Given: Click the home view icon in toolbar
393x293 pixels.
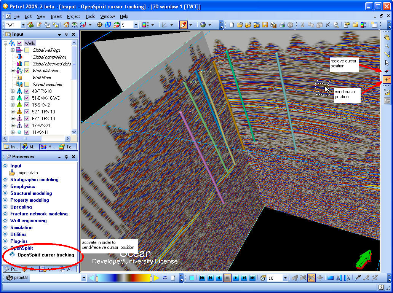Looking at the screenshot, I should [x=66, y=25].
